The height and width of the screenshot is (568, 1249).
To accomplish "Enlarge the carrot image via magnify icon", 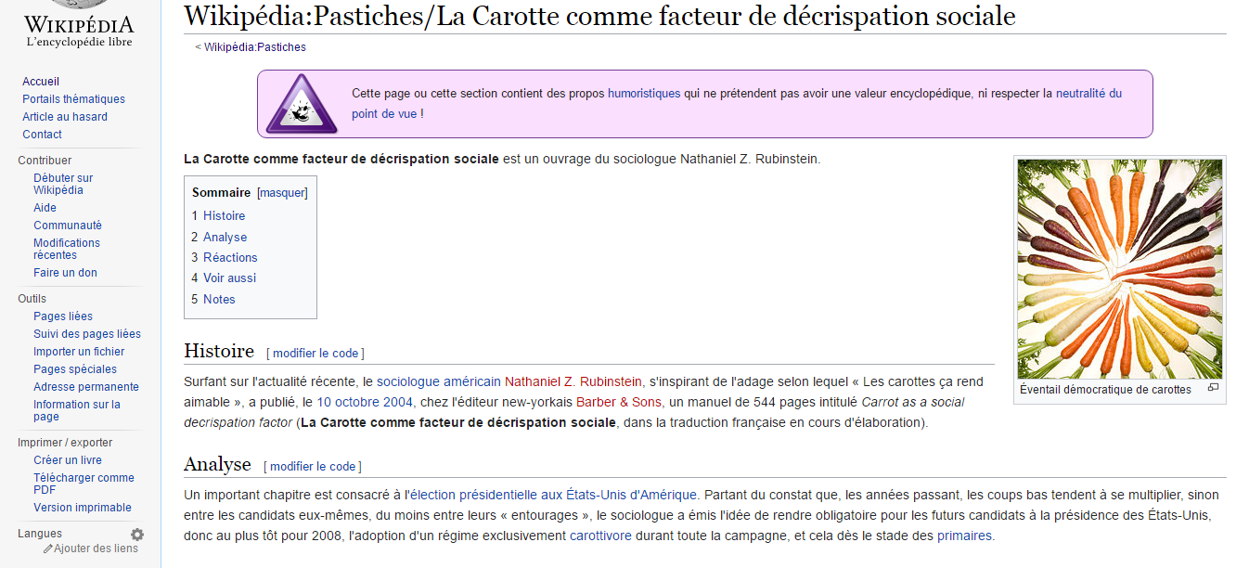I will (x=1213, y=389).
